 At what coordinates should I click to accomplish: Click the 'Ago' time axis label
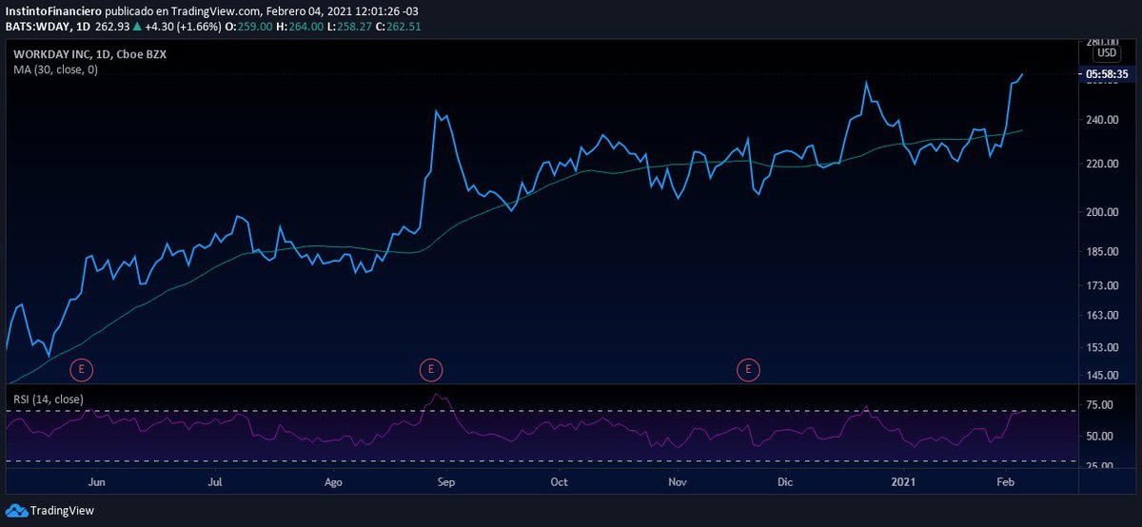332,482
